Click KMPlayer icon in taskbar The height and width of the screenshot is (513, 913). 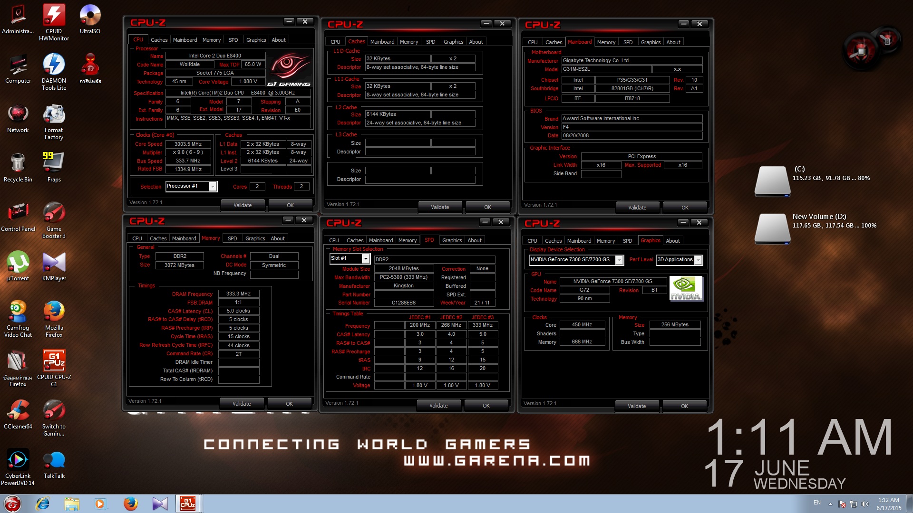pyautogui.click(x=160, y=503)
